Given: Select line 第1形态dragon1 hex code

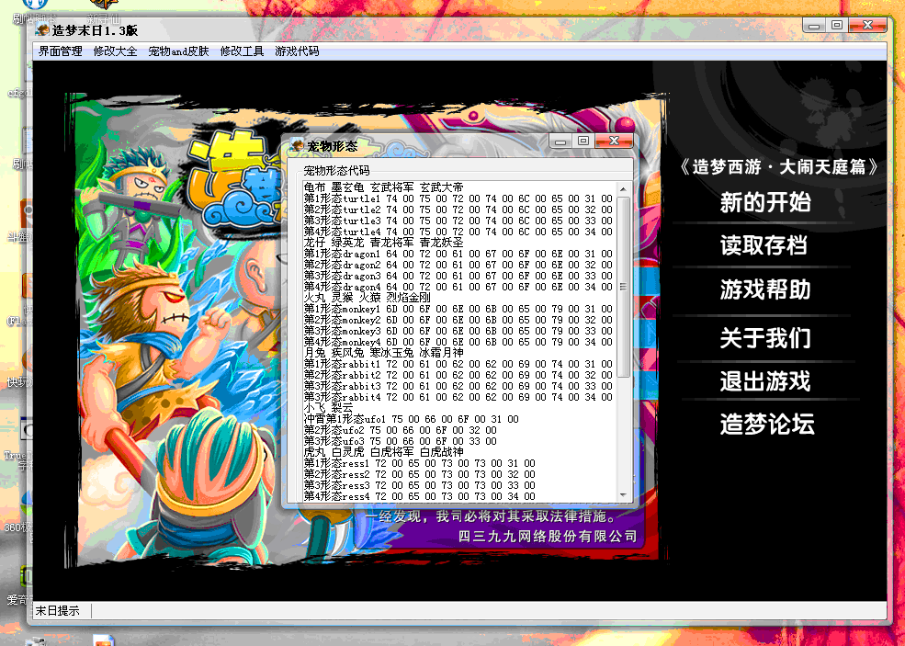Looking at the screenshot, I should 458,254.
